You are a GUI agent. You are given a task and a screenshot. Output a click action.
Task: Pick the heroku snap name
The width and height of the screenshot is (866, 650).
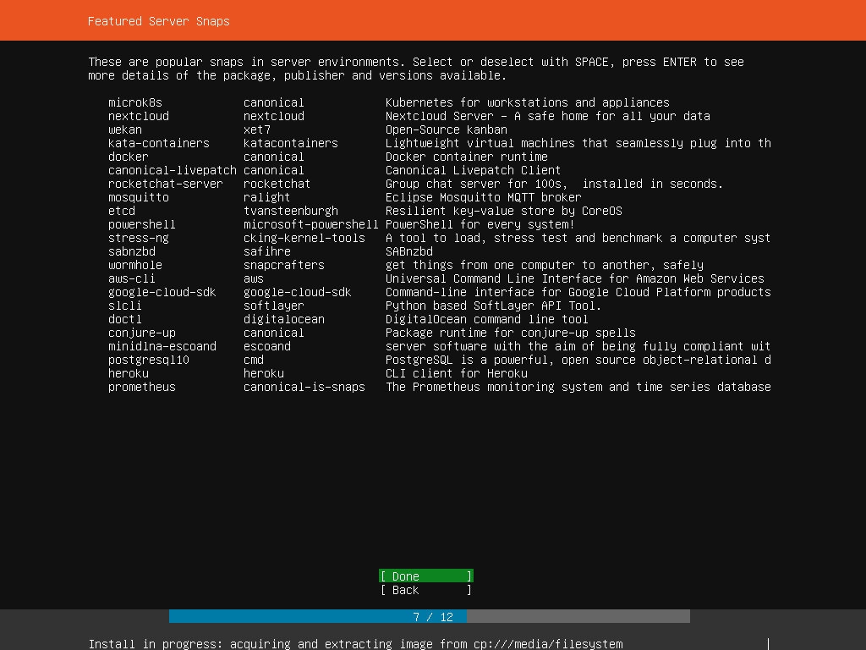pos(129,373)
